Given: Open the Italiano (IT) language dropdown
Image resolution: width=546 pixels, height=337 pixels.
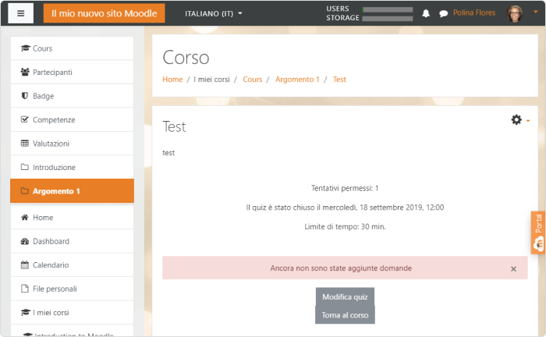Looking at the screenshot, I should point(213,13).
